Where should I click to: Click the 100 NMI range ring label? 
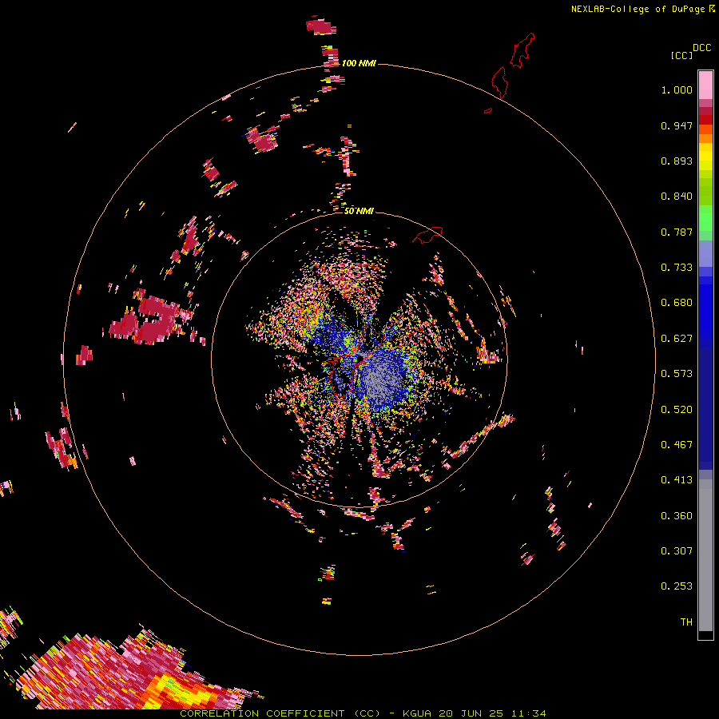pos(359,63)
